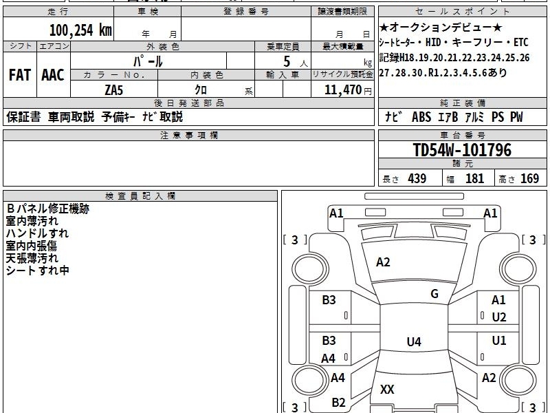
Task: Select the セールスポイント header
Action: click(462, 12)
